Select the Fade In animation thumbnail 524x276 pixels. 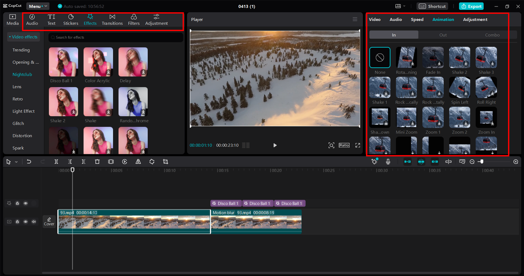(x=433, y=58)
